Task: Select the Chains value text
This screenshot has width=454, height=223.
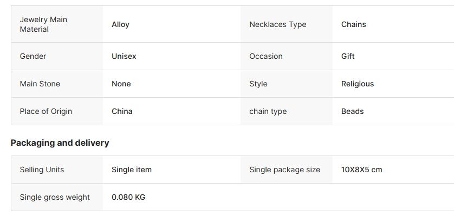Action: 353,24
